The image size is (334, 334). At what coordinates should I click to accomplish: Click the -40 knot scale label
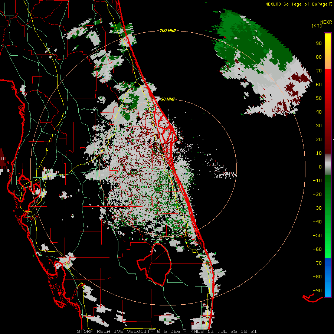[317, 222]
